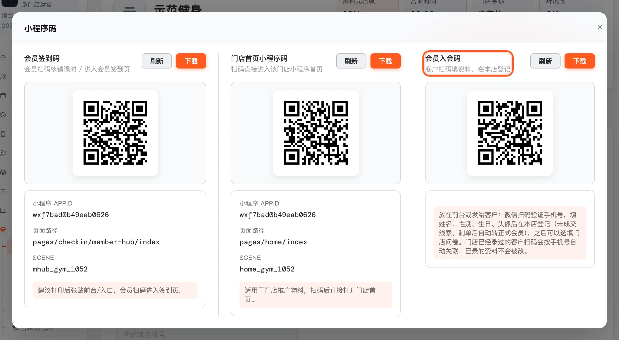Open the receipt icon in the sidebar
This screenshot has width=619, height=340.
point(3,134)
